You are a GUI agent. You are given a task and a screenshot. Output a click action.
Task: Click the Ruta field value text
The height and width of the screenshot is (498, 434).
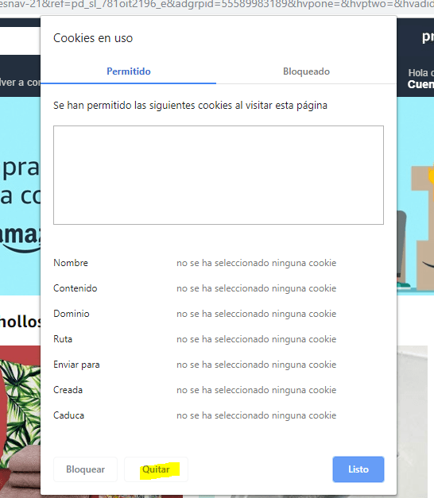256,339
